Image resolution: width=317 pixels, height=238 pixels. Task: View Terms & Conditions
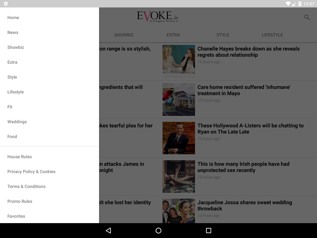50,187
